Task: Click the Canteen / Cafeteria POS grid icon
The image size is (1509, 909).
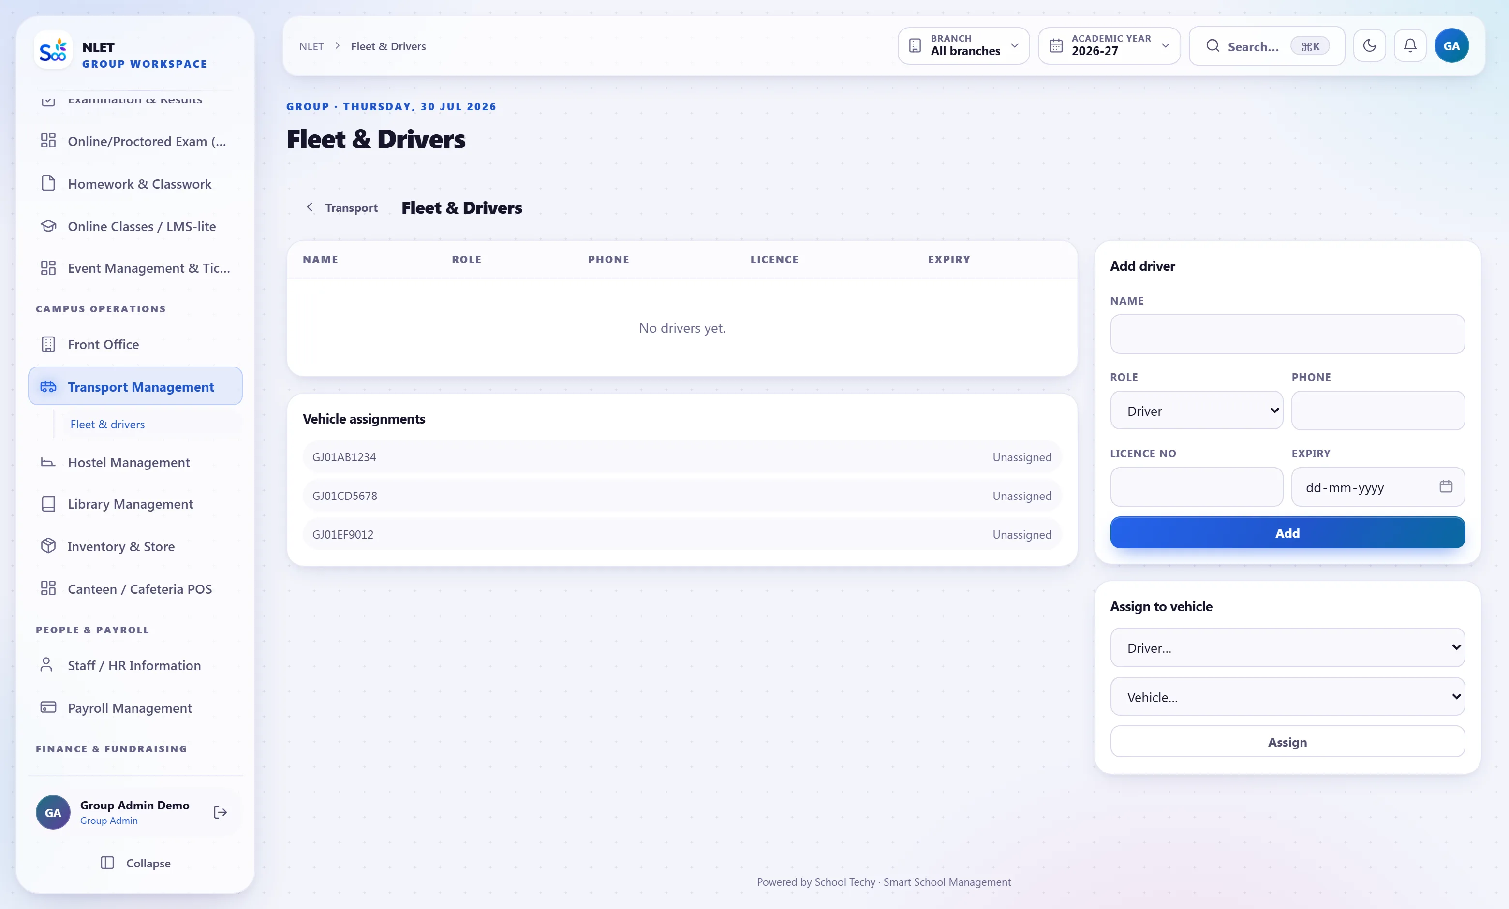Action: click(x=48, y=589)
